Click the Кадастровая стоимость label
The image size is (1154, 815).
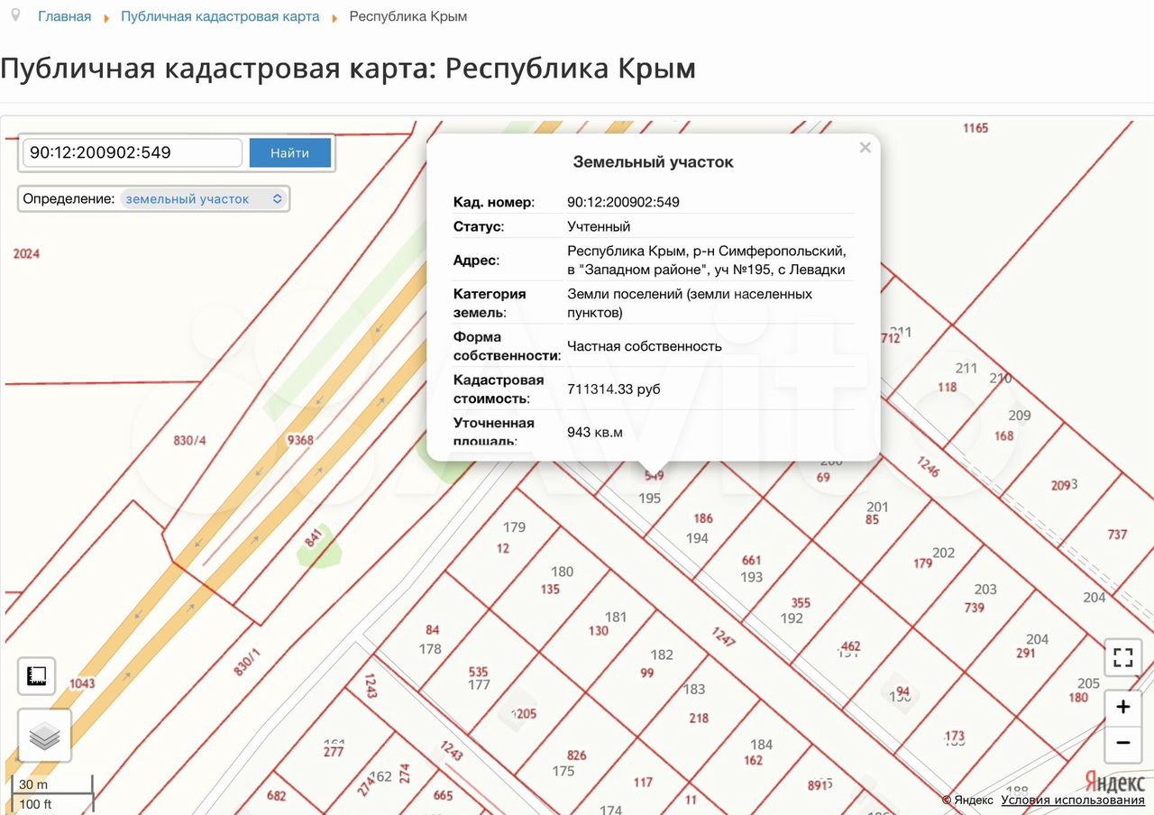(499, 389)
